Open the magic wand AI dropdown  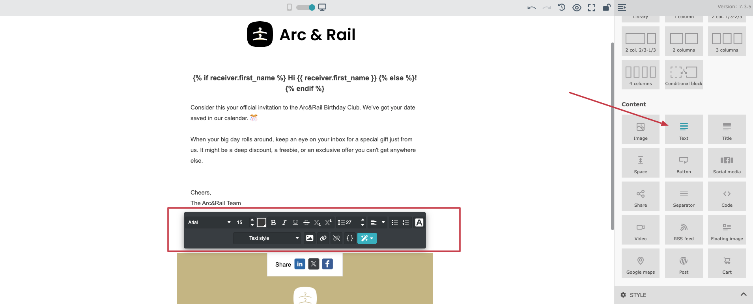(367, 238)
